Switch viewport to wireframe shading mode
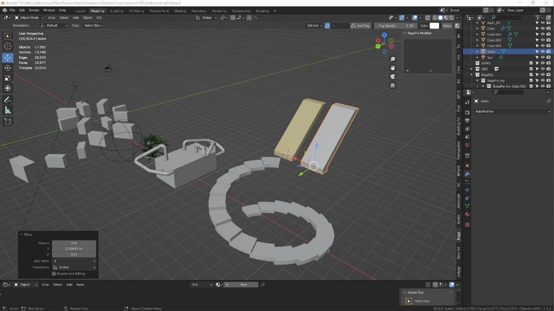554x311 pixels. click(435, 18)
